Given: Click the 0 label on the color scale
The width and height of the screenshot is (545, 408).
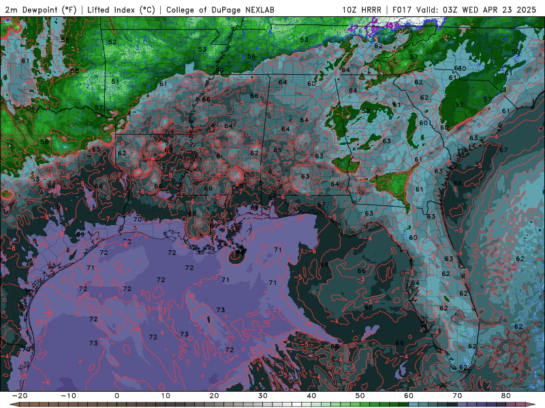Looking at the screenshot, I should pos(116,396).
